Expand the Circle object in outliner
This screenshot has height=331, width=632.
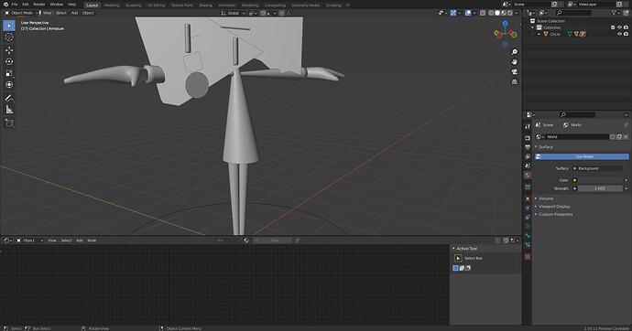click(539, 34)
